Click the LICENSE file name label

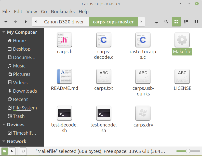182,88
